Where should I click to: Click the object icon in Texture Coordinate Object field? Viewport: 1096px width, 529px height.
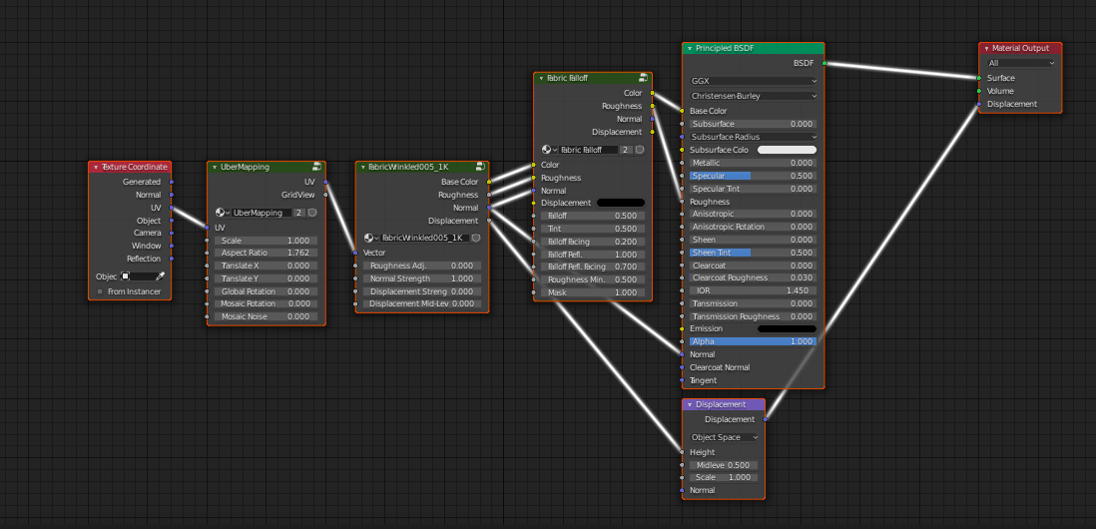pos(126,276)
